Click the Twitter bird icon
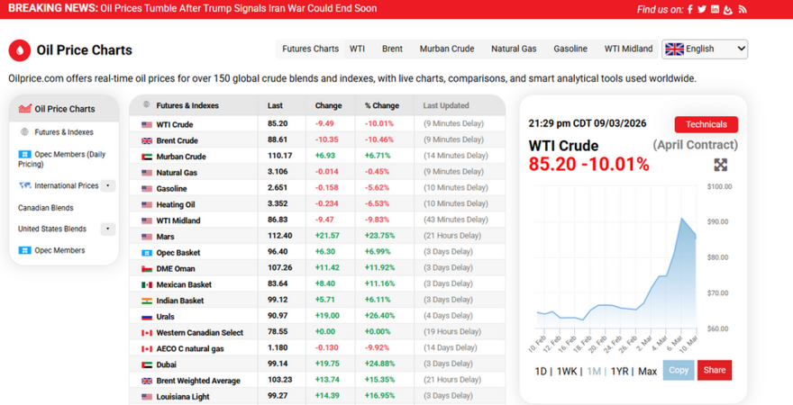This screenshot has height=405, width=793. pyautogui.click(x=702, y=9)
